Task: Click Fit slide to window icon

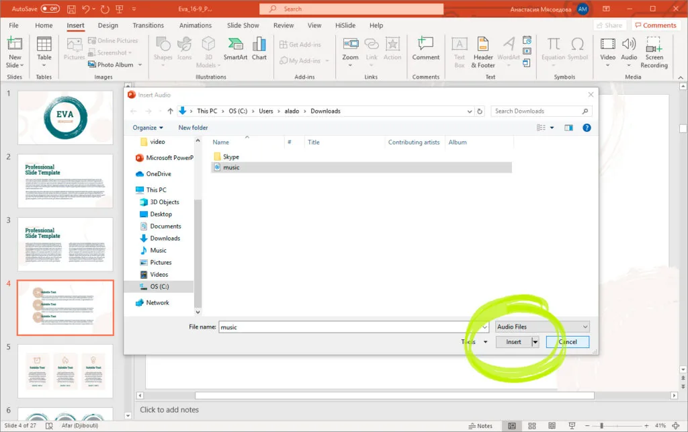Action: (x=676, y=426)
